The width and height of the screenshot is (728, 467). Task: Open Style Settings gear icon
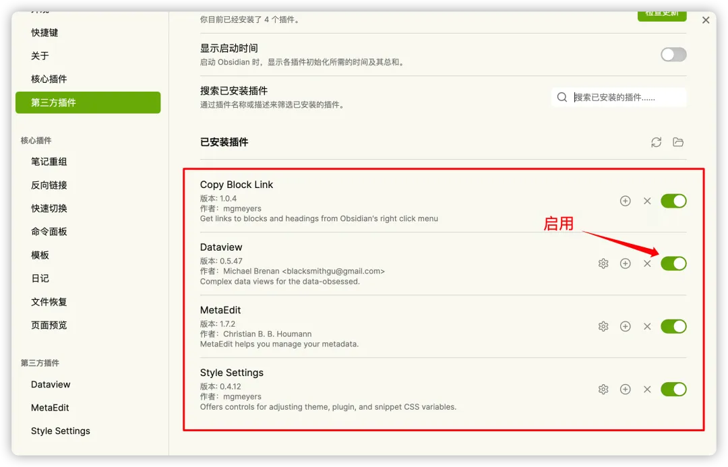click(603, 389)
